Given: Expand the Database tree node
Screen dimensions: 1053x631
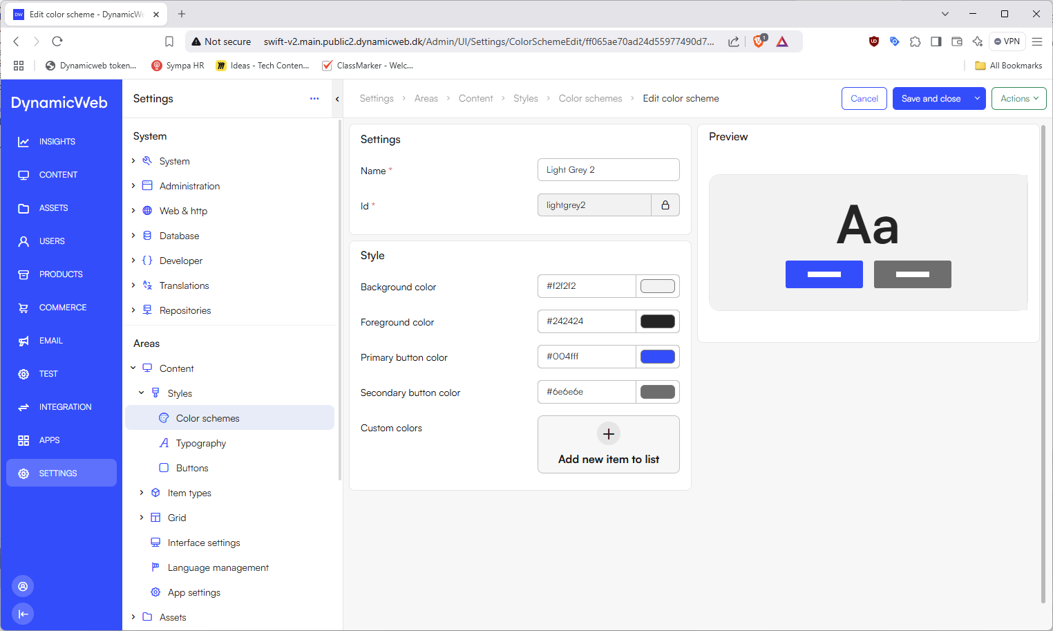Looking at the screenshot, I should pos(133,236).
